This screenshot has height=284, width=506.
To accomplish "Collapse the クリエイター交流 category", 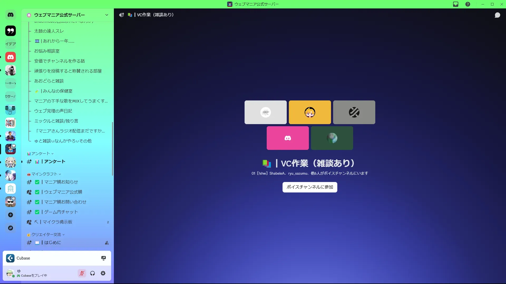I will click(46, 235).
